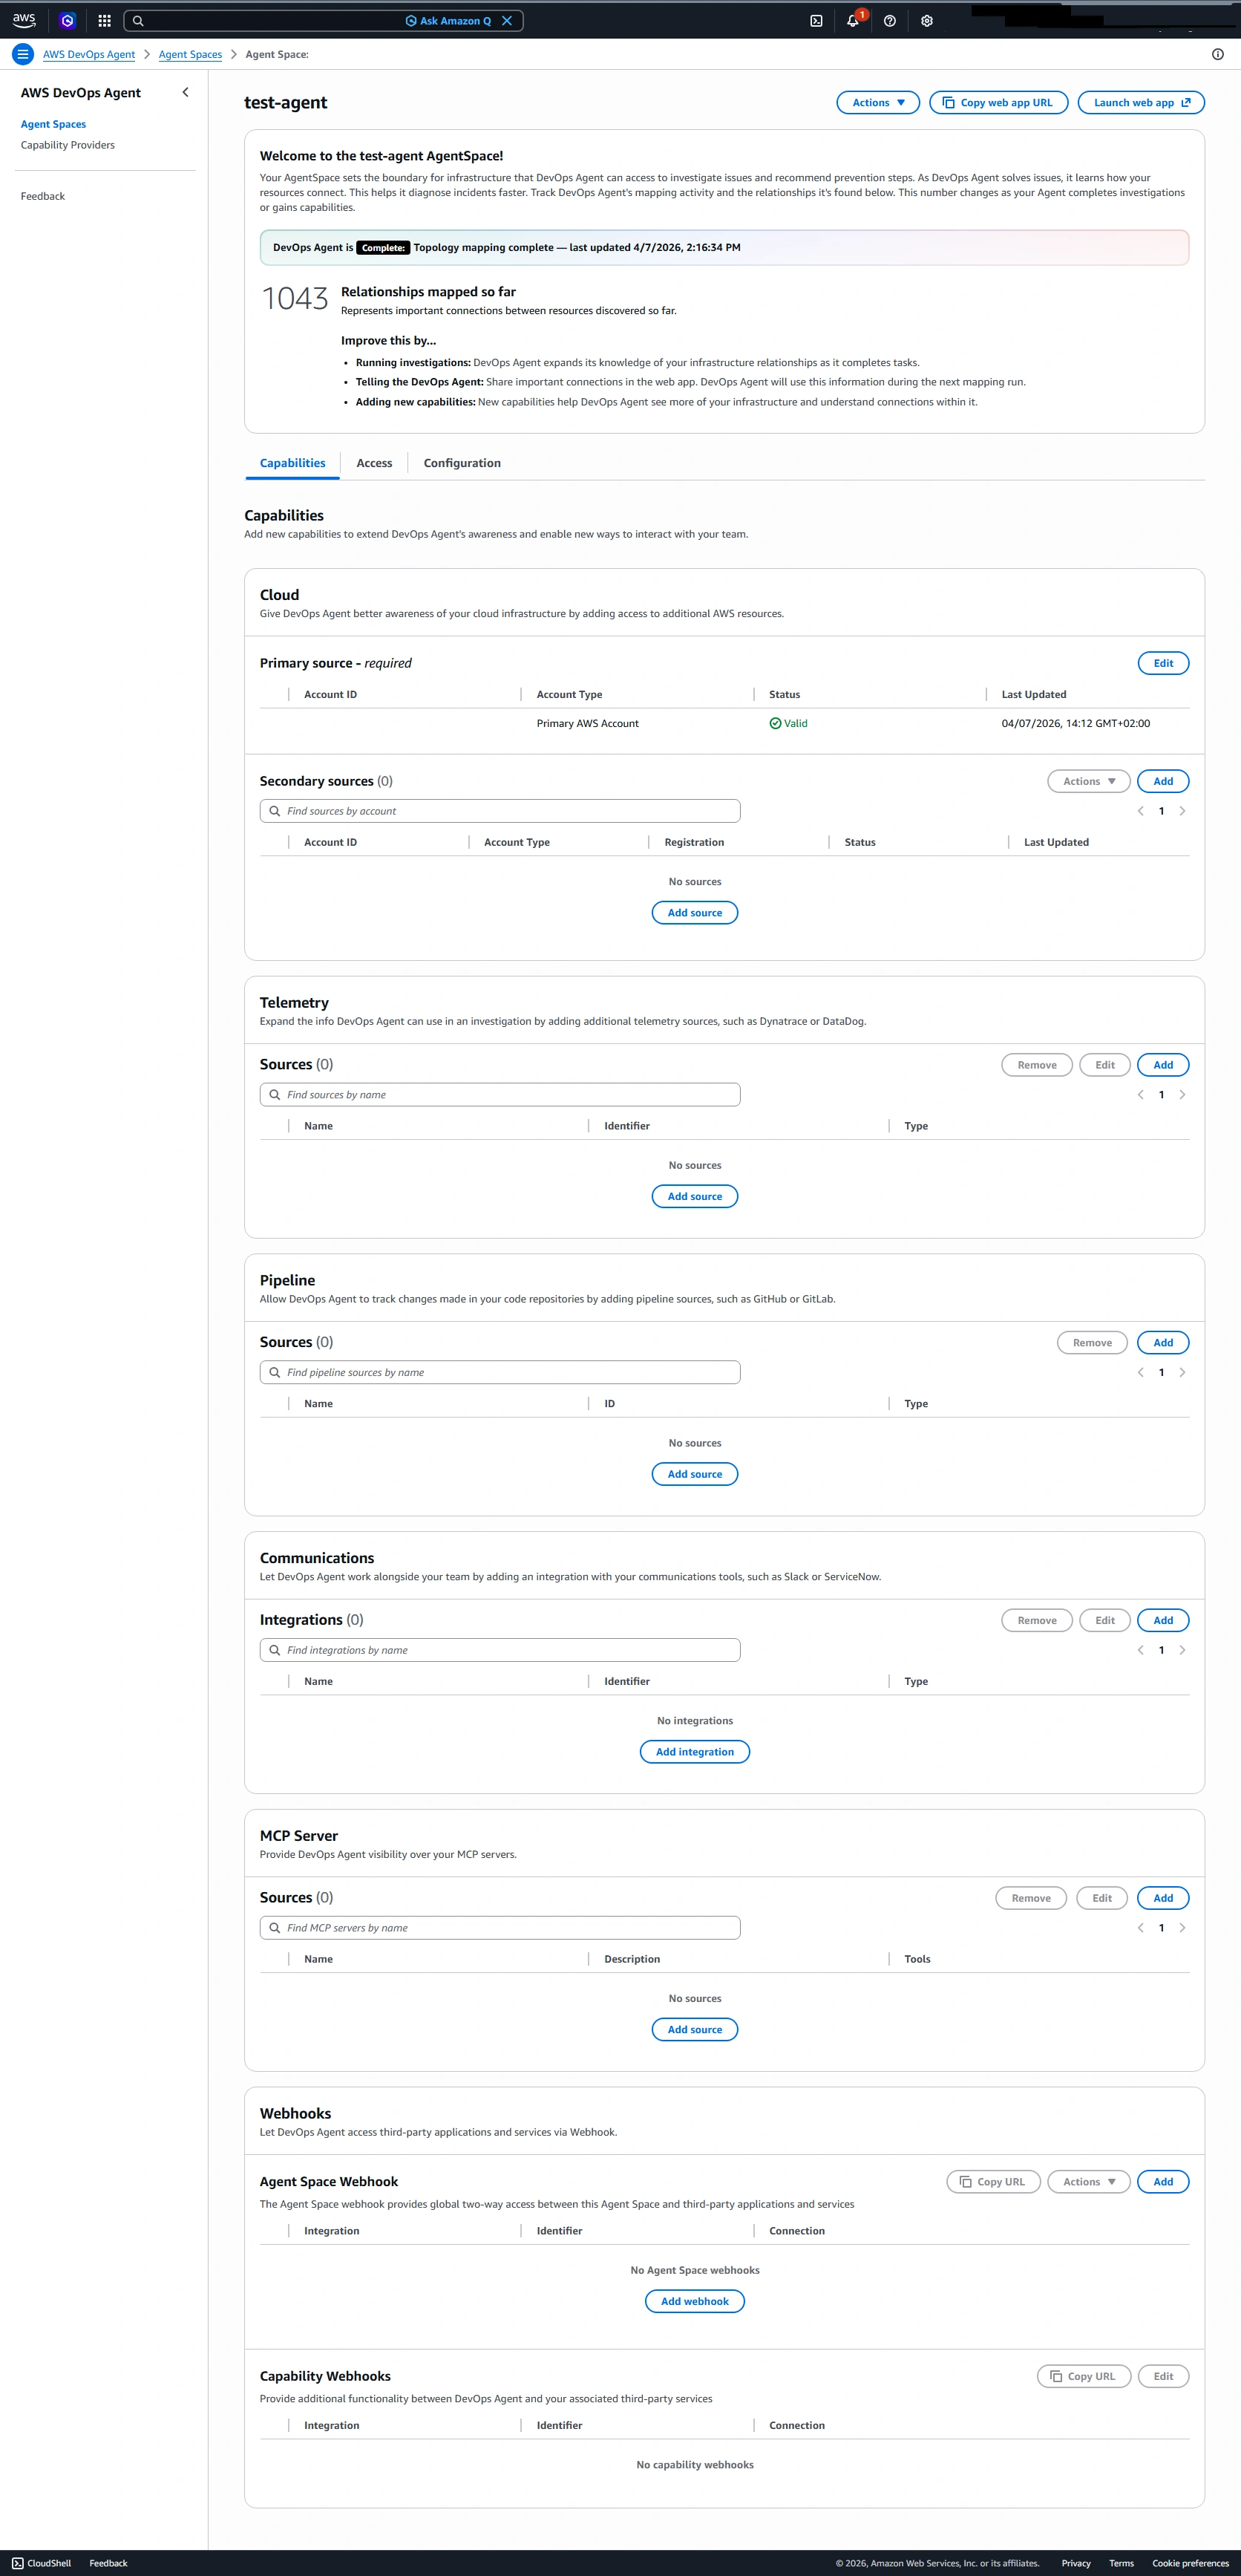This screenshot has width=1241, height=2576.
Task: Focus the Find MCP servers by name field
Action: (500, 1928)
